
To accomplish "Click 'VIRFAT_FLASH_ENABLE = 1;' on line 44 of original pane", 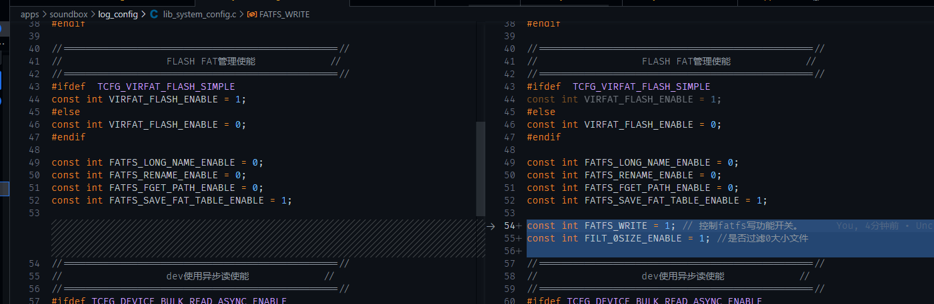I will click(178, 99).
